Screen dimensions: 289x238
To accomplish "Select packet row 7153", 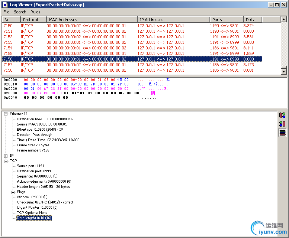I will click(x=132, y=42).
